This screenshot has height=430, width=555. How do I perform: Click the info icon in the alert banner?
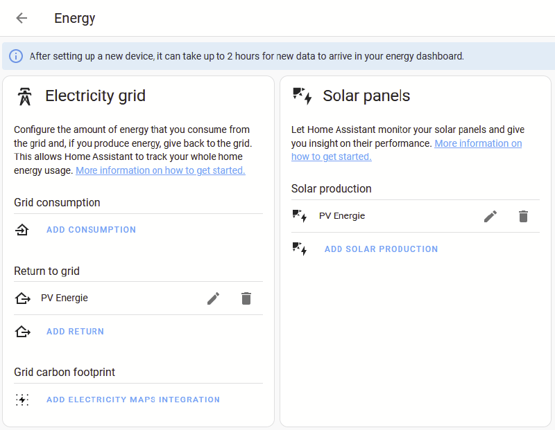tap(16, 56)
